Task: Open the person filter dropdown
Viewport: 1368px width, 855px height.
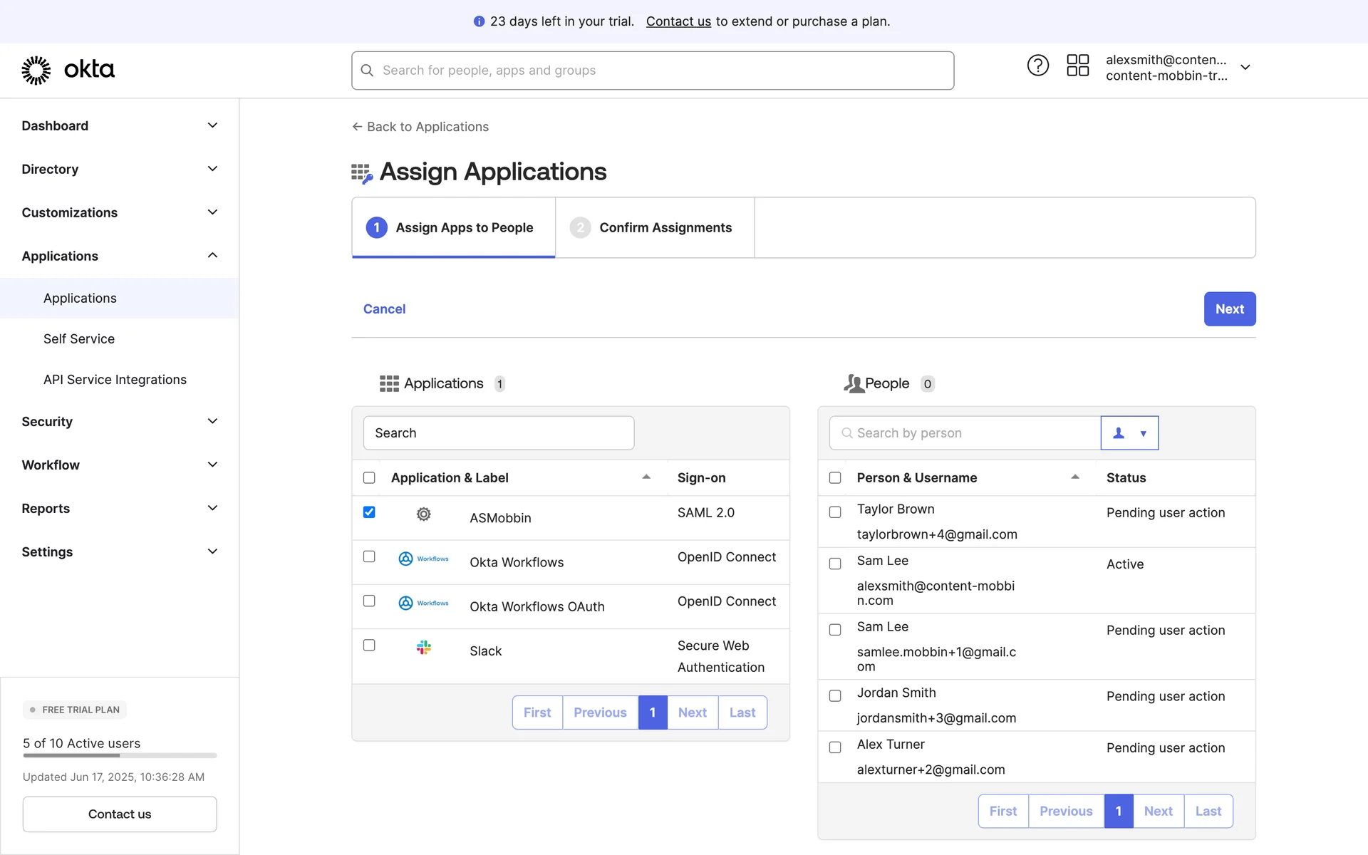Action: 1129,433
